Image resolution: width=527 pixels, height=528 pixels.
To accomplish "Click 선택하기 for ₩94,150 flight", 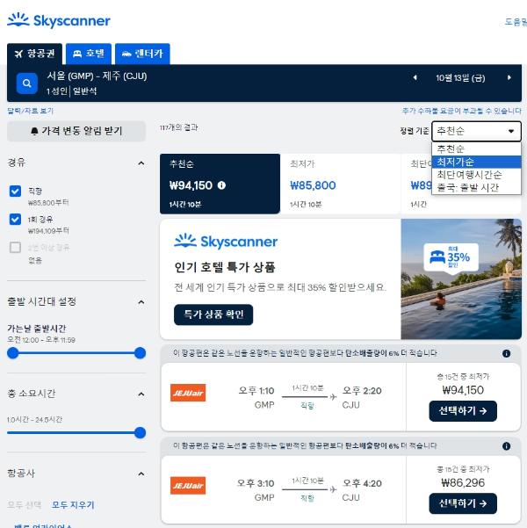I will click(463, 411).
